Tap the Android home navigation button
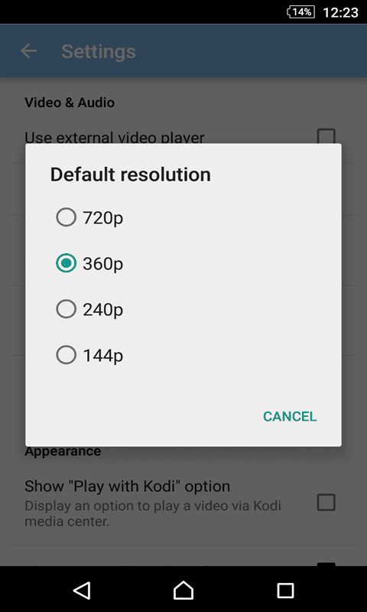Viewport: 367px width, 612px height. tap(183, 590)
